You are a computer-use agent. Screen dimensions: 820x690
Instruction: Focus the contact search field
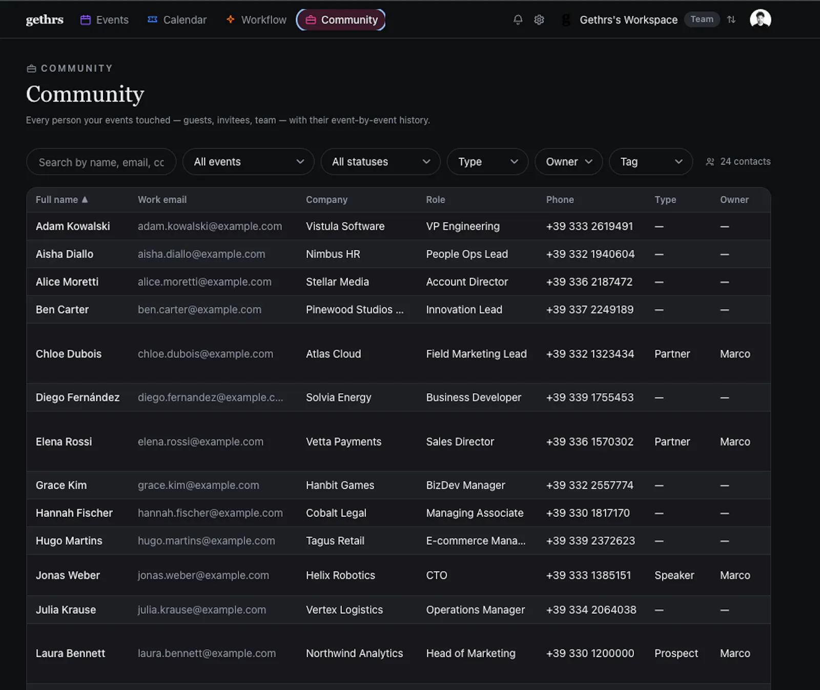point(101,162)
